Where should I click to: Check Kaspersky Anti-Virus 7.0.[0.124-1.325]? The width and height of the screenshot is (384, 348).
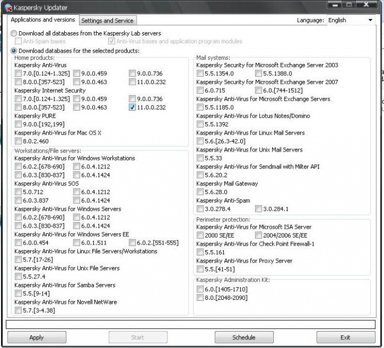tap(18, 73)
